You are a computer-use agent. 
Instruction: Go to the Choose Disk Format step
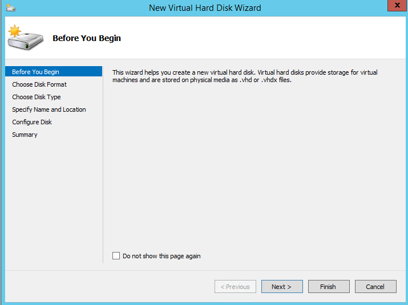tap(39, 84)
